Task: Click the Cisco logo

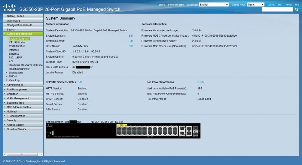Action: (9, 8)
